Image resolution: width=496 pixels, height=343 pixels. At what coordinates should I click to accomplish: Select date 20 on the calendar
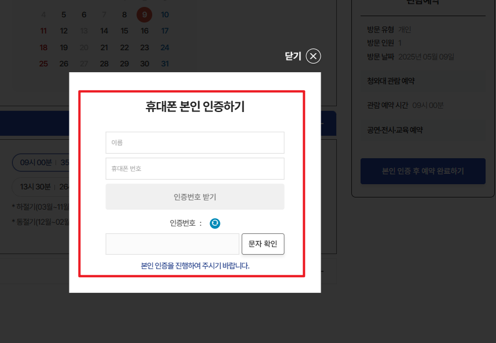(x=84, y=47)
